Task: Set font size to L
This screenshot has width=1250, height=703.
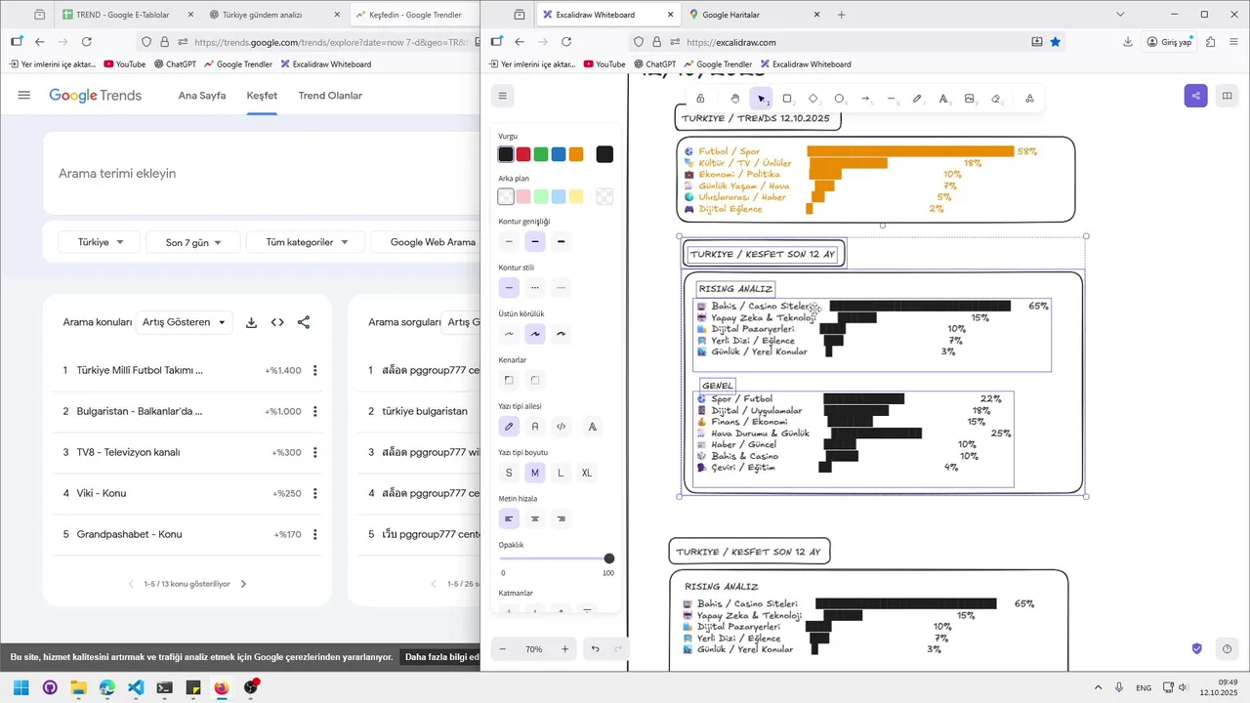Action: tap(561, 473)
